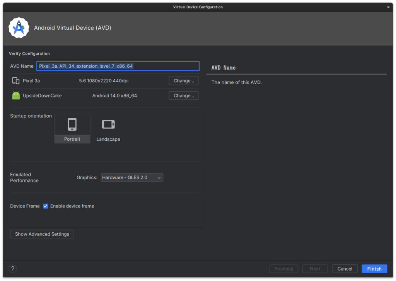396x281 pixels.
Task: Click the text '5.6 1080x2220 440dpi'
Action: coord(104,81)
